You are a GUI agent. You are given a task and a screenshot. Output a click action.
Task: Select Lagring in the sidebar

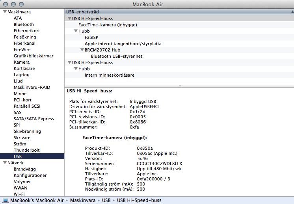[22, 75]
